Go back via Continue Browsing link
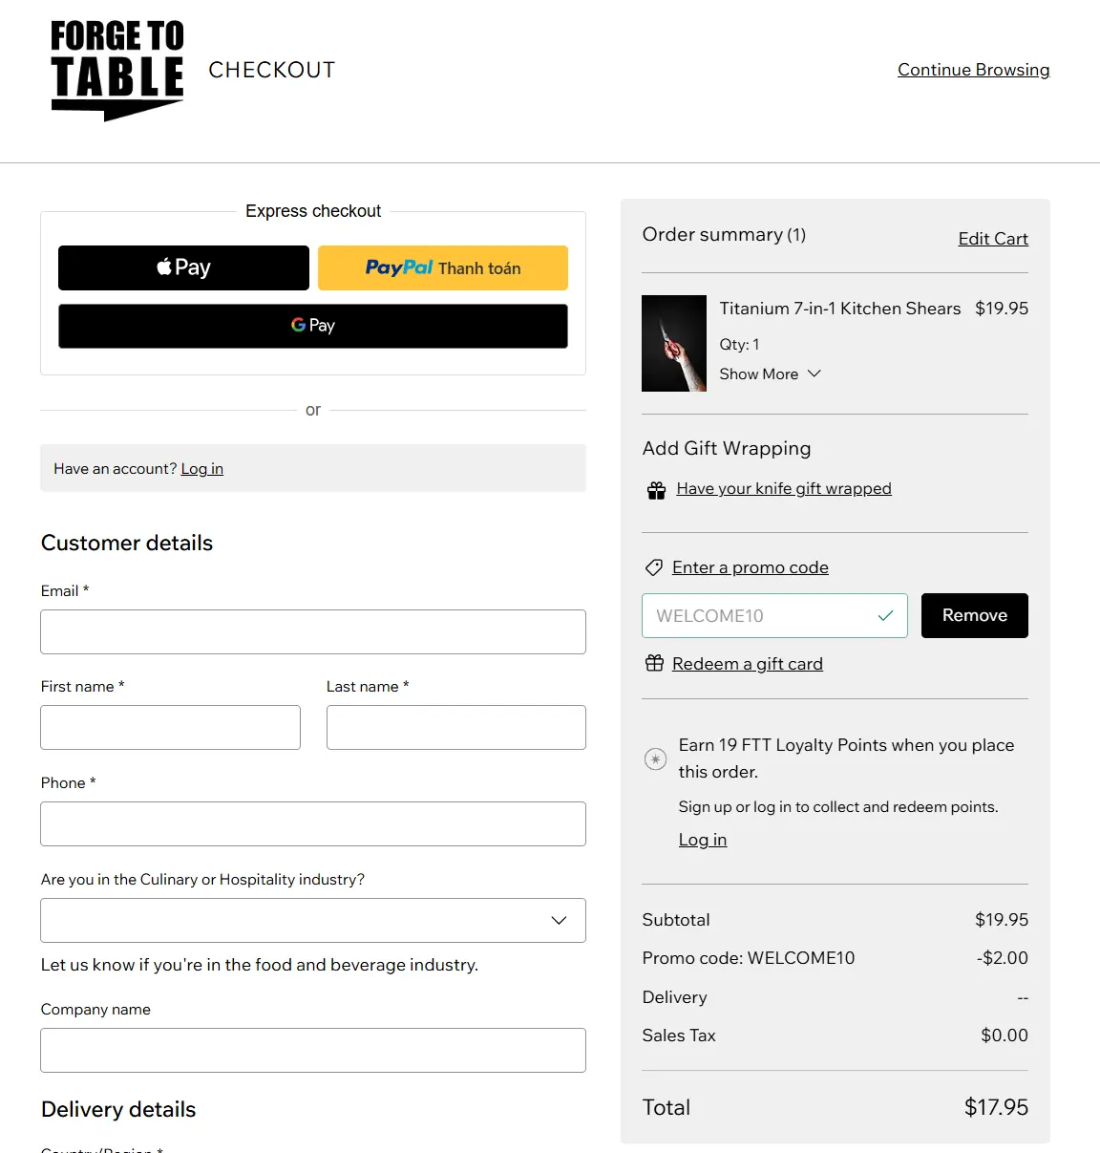This screenshot has width=1100, height=1153. 973,70
